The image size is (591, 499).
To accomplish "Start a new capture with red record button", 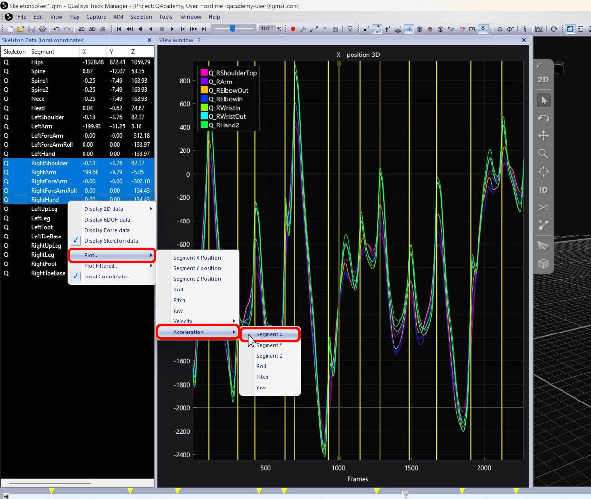I will pyautogui.click(x=293, y=29).
